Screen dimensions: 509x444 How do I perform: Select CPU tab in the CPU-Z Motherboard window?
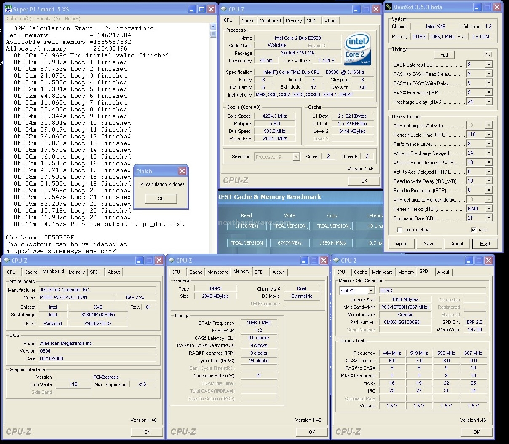11,272
